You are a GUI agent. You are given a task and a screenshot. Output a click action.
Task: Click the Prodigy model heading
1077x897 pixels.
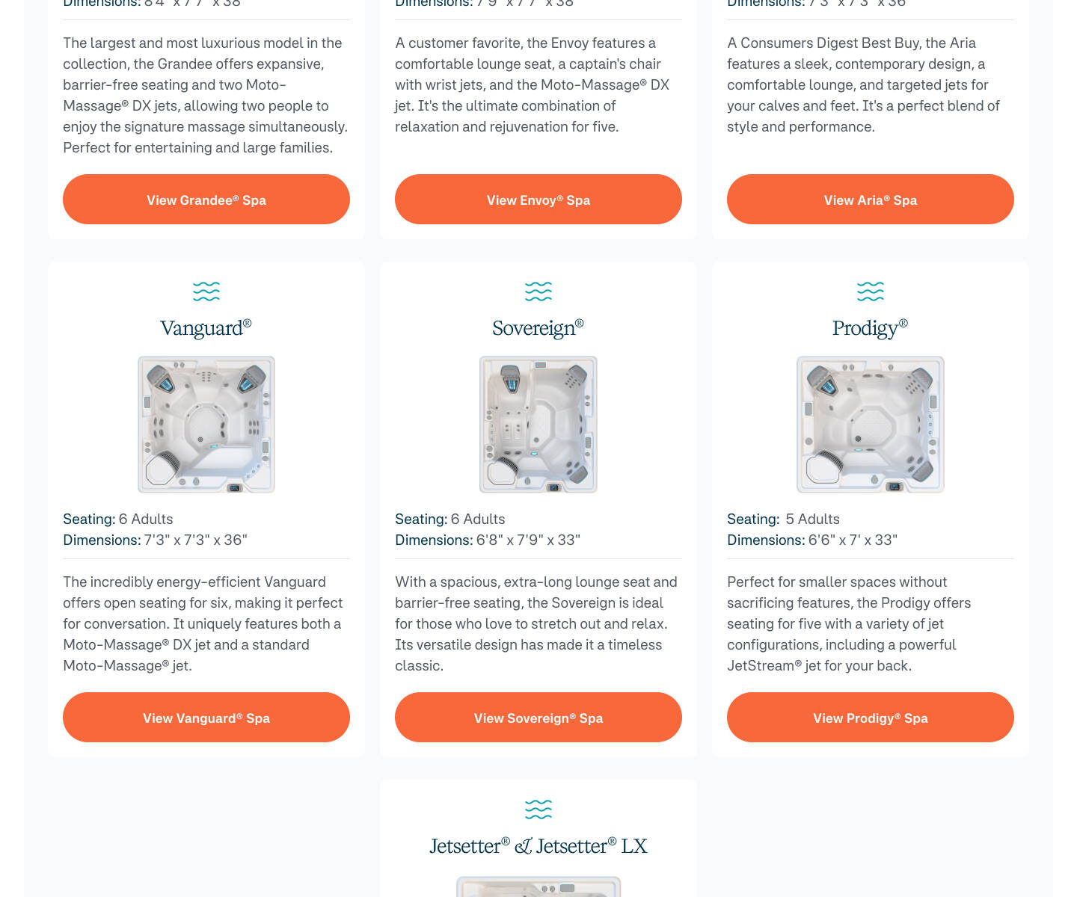(x=870, y=328)
